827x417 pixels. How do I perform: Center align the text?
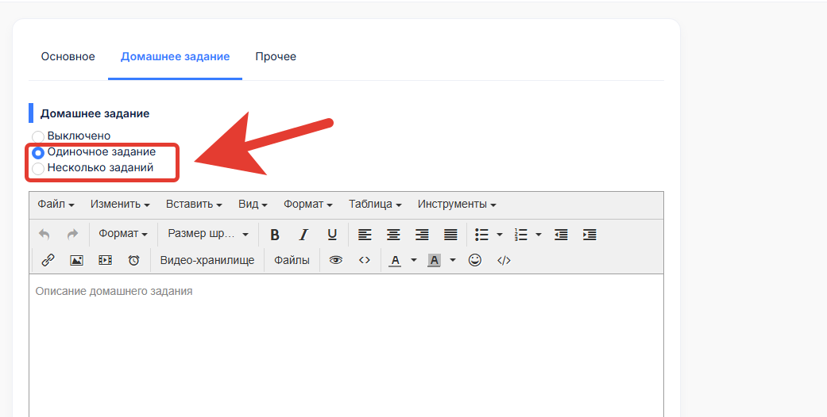[393, 235]
